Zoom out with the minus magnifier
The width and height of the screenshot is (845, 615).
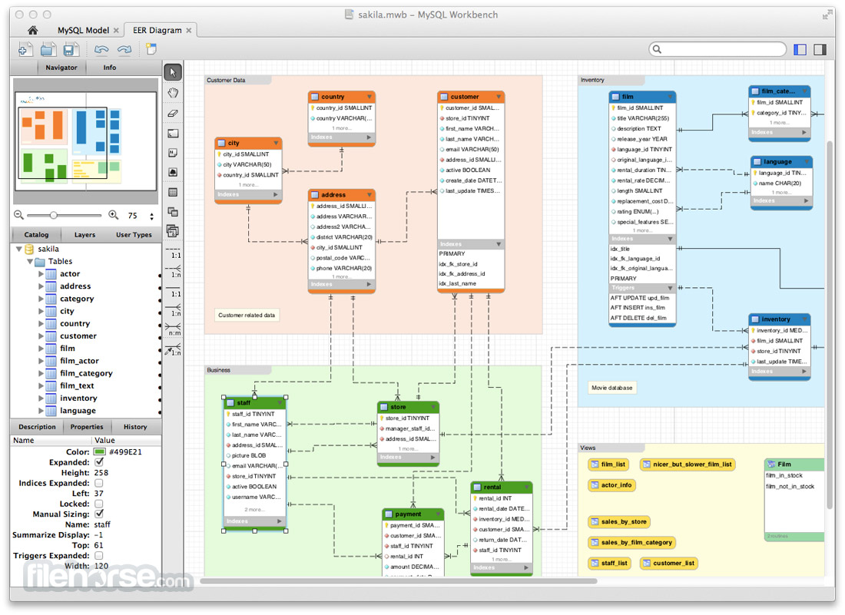click(x=19, y=215)
